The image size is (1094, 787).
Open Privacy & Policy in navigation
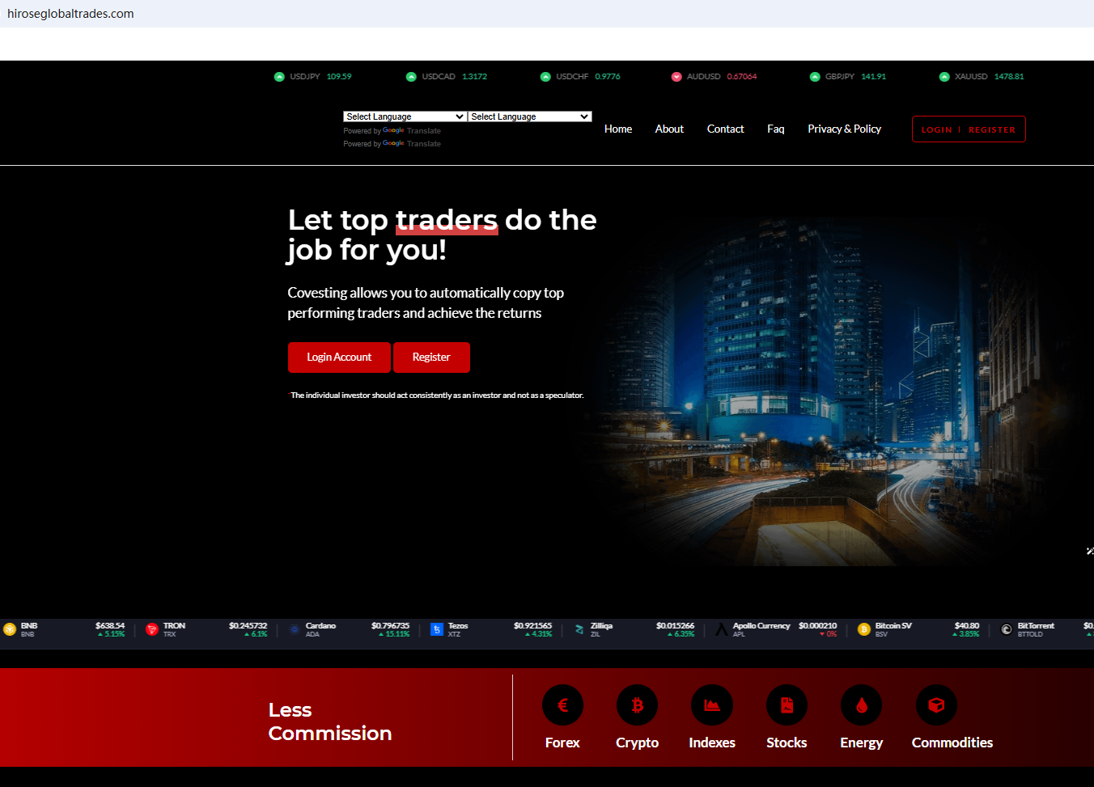point(845,129)
